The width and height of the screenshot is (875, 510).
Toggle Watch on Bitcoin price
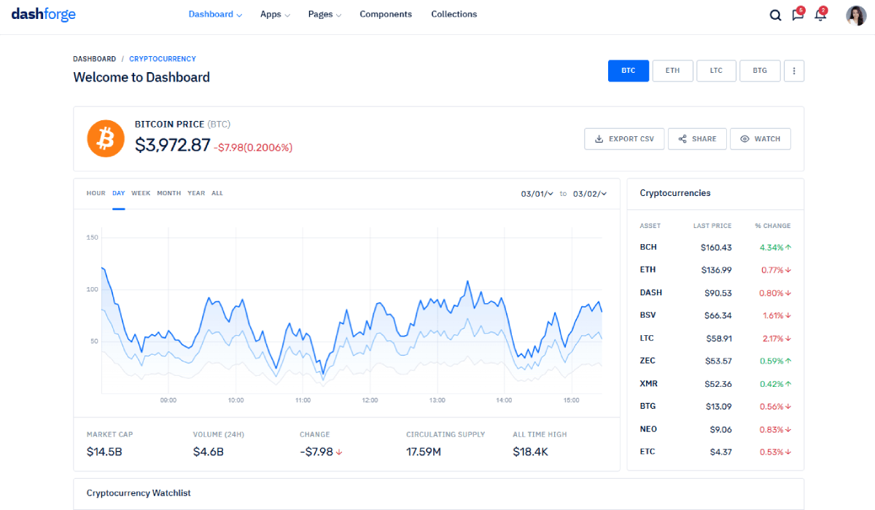(x=760, y=139)
